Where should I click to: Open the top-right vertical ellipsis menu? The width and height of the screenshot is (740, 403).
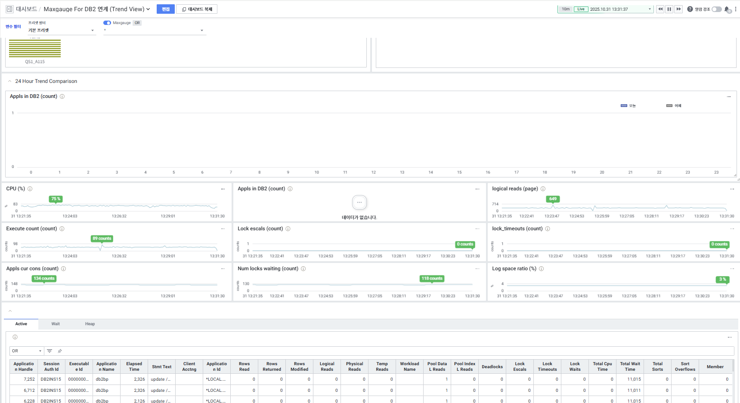736,9
